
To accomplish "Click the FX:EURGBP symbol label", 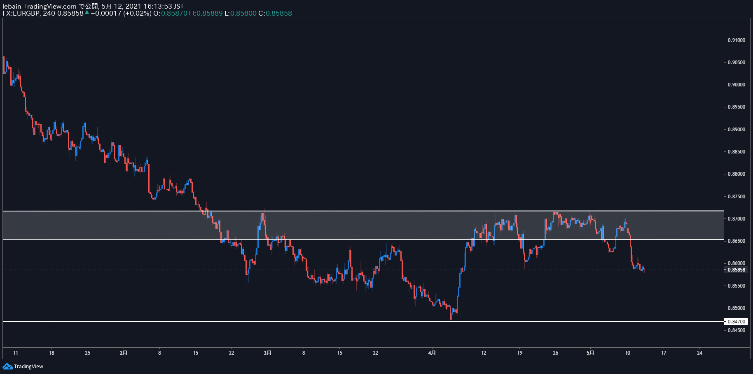I will tap(21, 13).
